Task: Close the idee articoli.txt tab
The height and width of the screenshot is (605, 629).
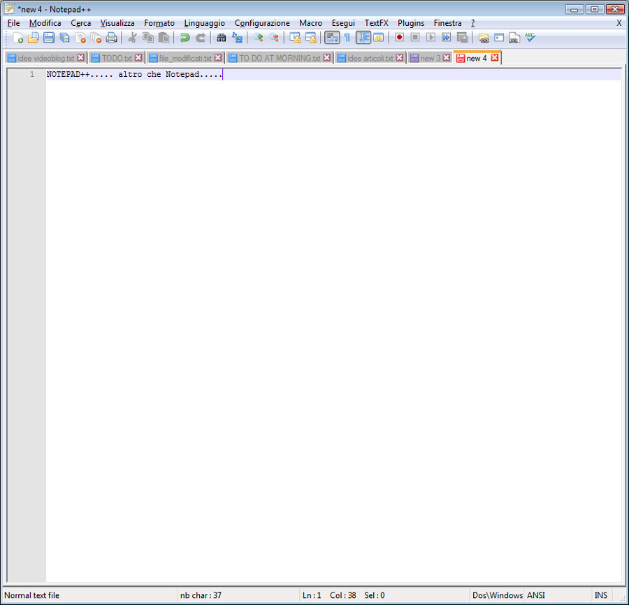Action: (400, 58)
